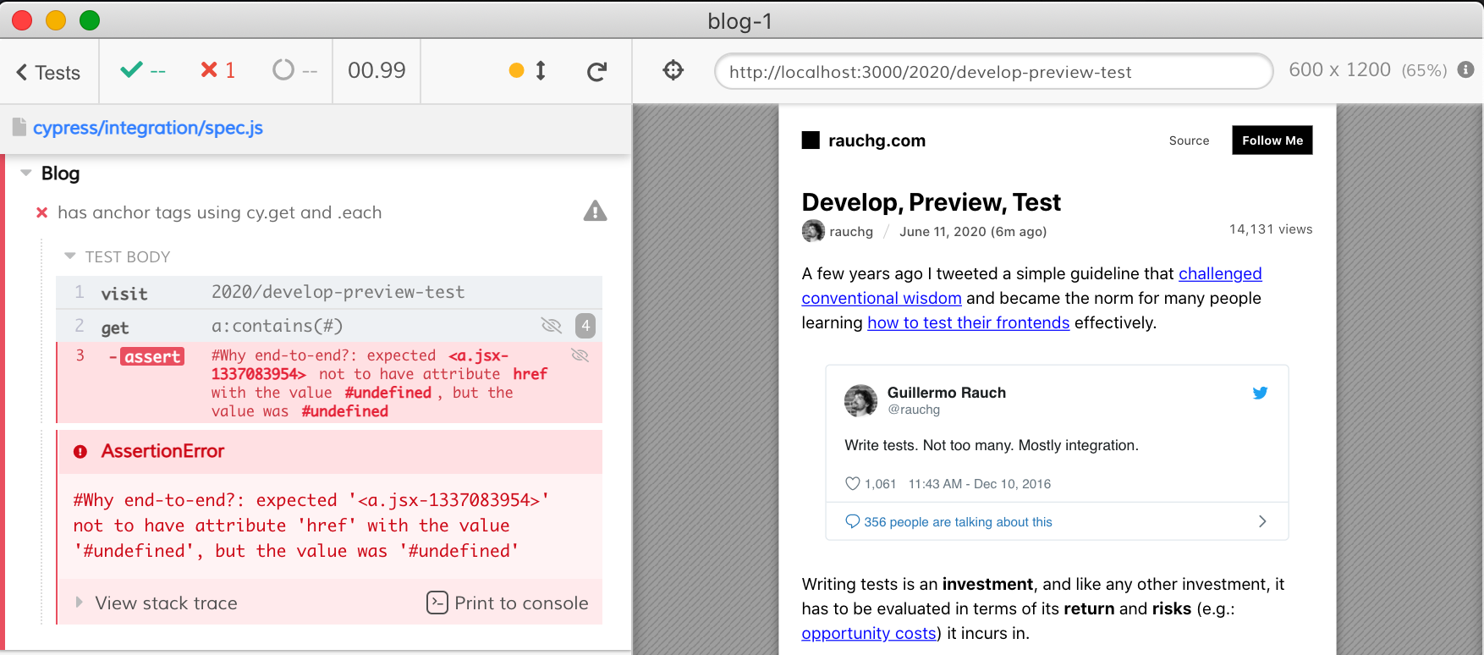Click Guillermo Rauch tweet avatar
This screenshot has width=1484, height=655.
(860, 400)
